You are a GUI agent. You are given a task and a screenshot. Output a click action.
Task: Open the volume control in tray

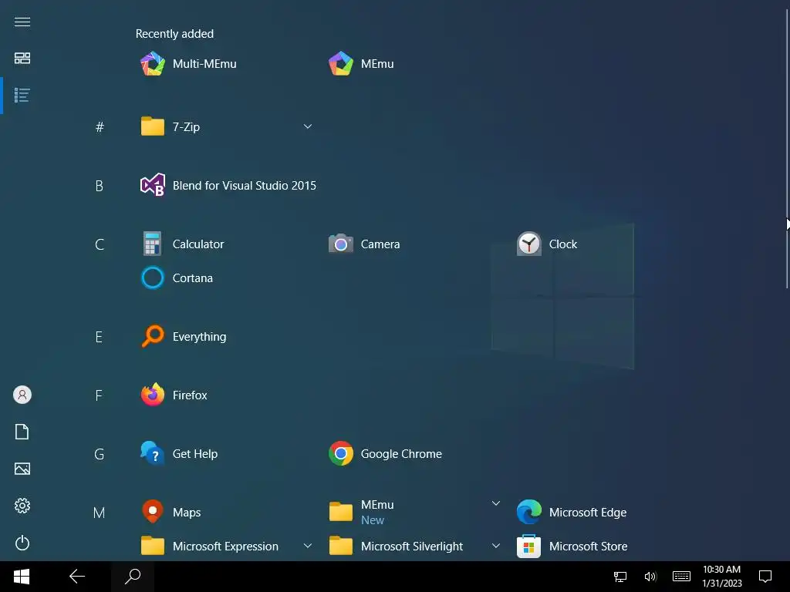[650, 577]
